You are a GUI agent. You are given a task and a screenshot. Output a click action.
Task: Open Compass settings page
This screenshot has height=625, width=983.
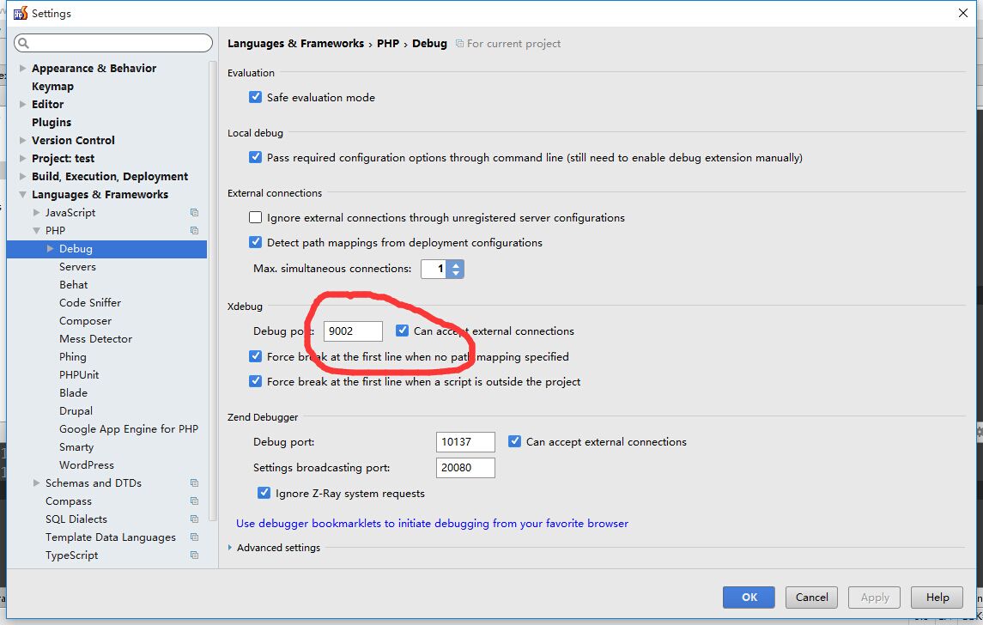[x=69, y=501]
